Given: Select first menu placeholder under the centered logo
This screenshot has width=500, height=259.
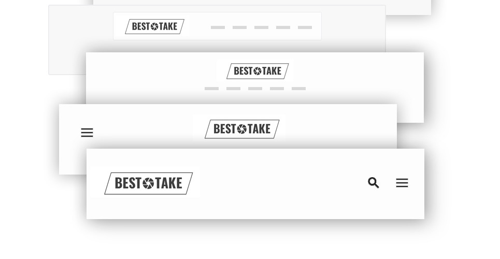Looking at the screenshot, I should coord(211,89).
